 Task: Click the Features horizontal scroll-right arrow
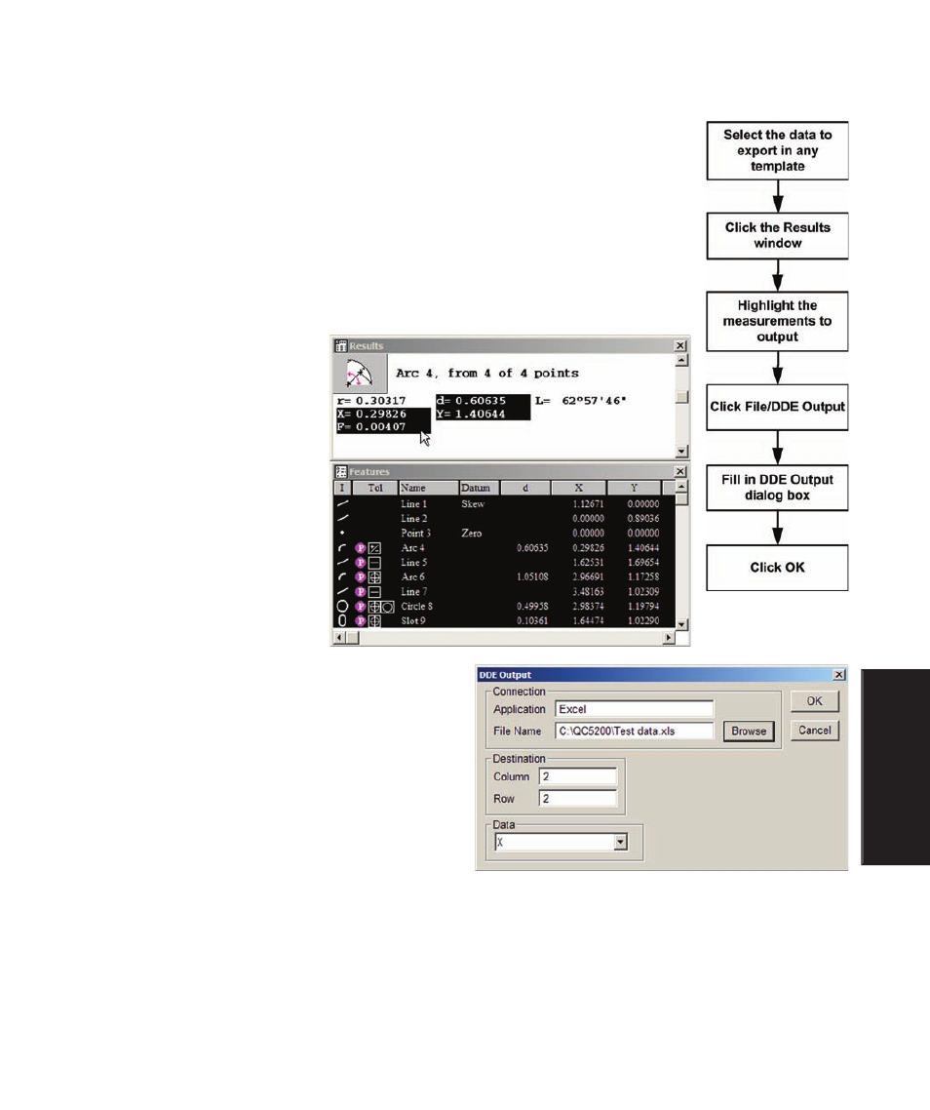pyautogui.click(x=668, y=638)
